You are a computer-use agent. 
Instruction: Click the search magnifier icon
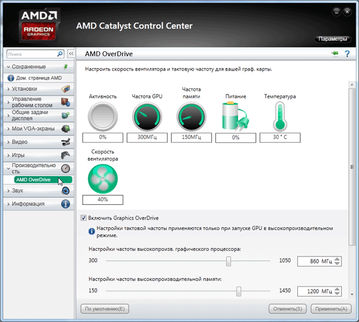click(59, 54)
